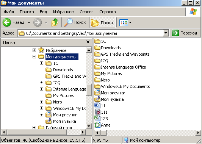Select Избранное star icon in tree
This screenshot has height=144, width=202.
(41, 50)
